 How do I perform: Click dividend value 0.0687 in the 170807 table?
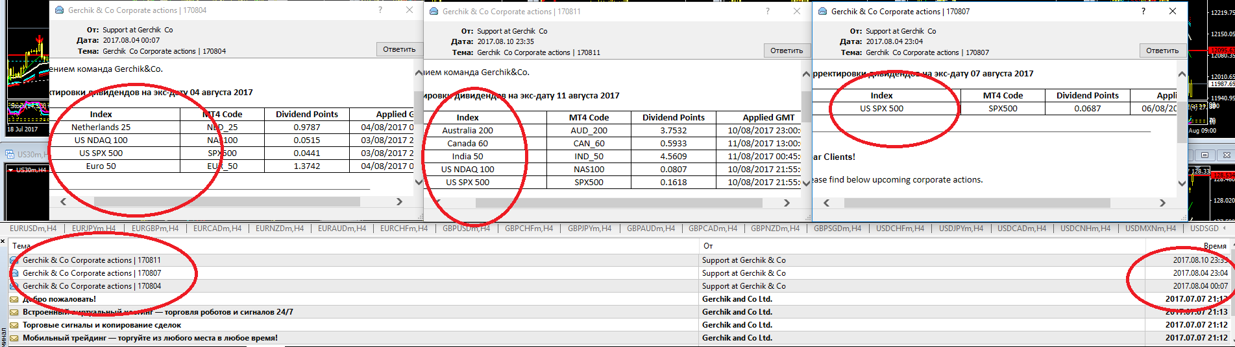1087,108
